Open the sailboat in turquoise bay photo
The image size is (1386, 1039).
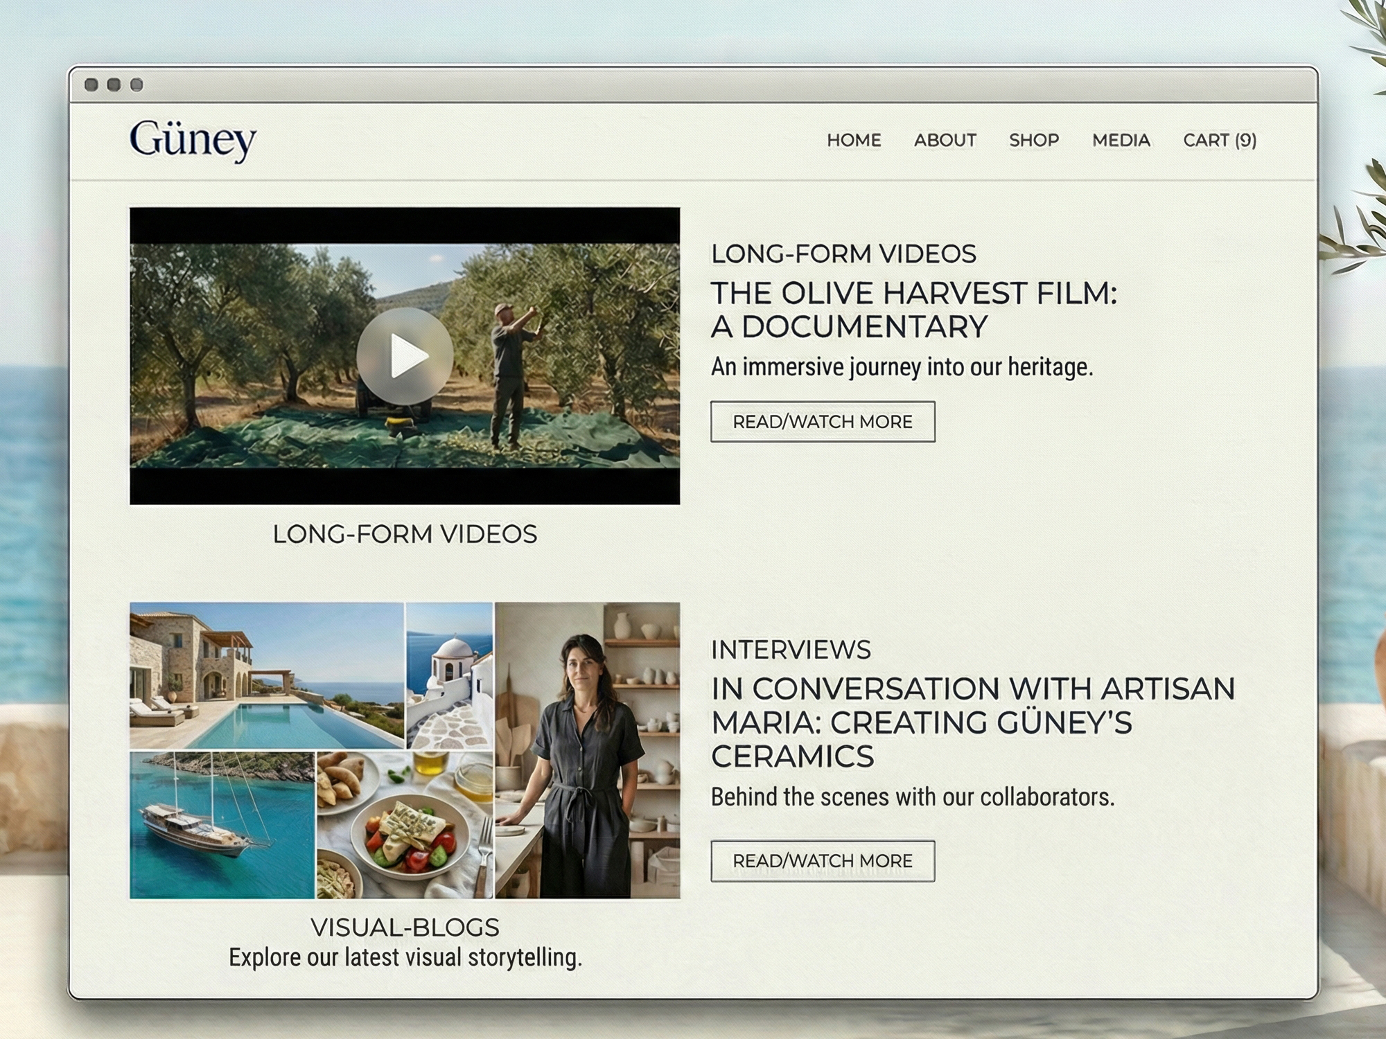coord(222,825)
